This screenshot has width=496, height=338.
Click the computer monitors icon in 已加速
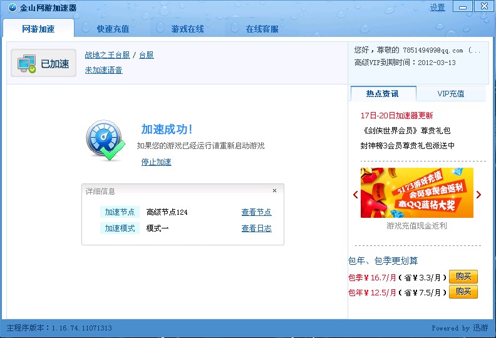pos(26,64)
